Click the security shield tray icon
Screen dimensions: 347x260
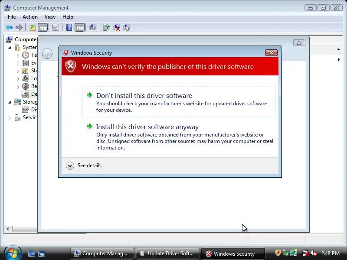point(278,253)
